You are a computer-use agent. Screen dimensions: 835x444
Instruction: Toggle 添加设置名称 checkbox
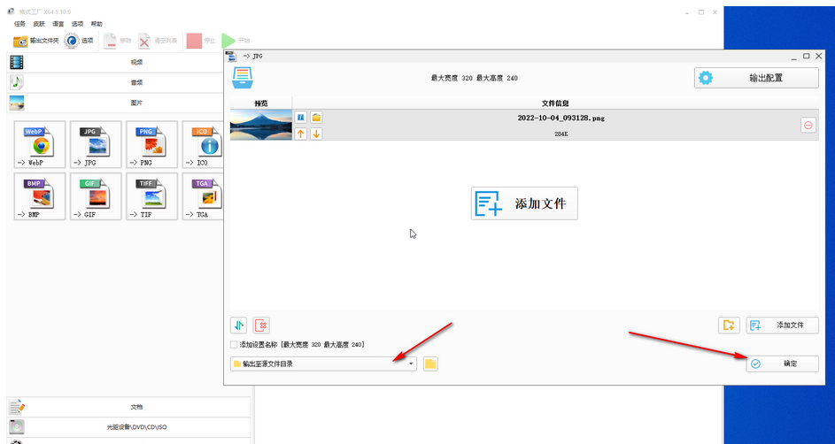click(x=234, y=345)
